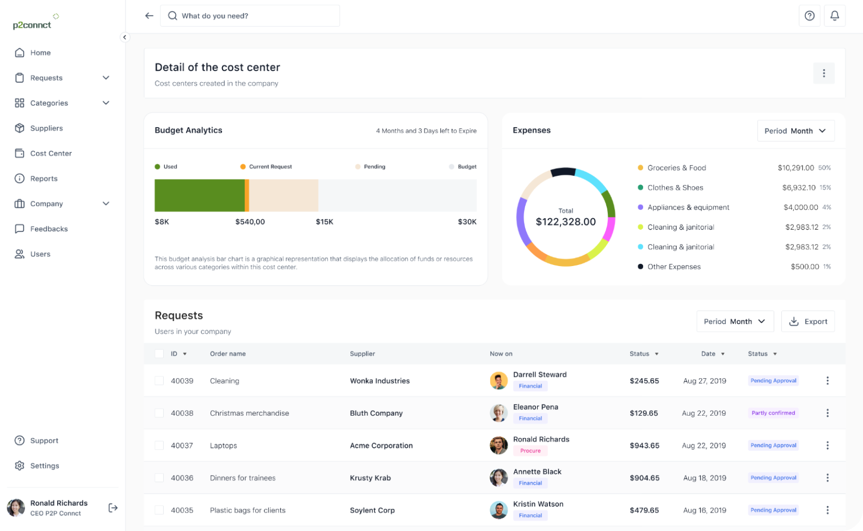Click the 'What do you need?' search field
This screenshot has width=863, height=531.
(250, 16)
